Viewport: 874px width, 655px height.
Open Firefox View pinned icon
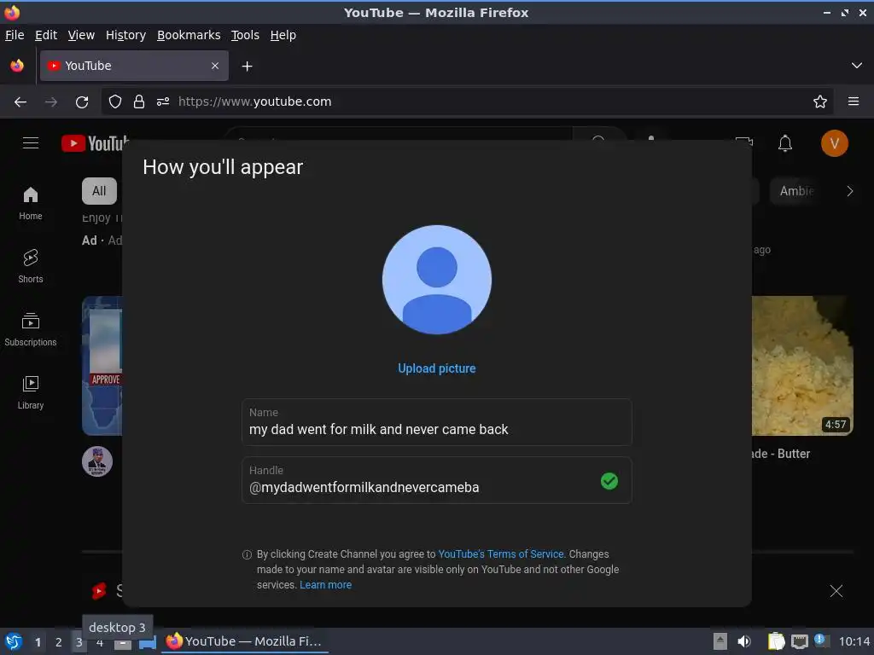click(17, 66)
